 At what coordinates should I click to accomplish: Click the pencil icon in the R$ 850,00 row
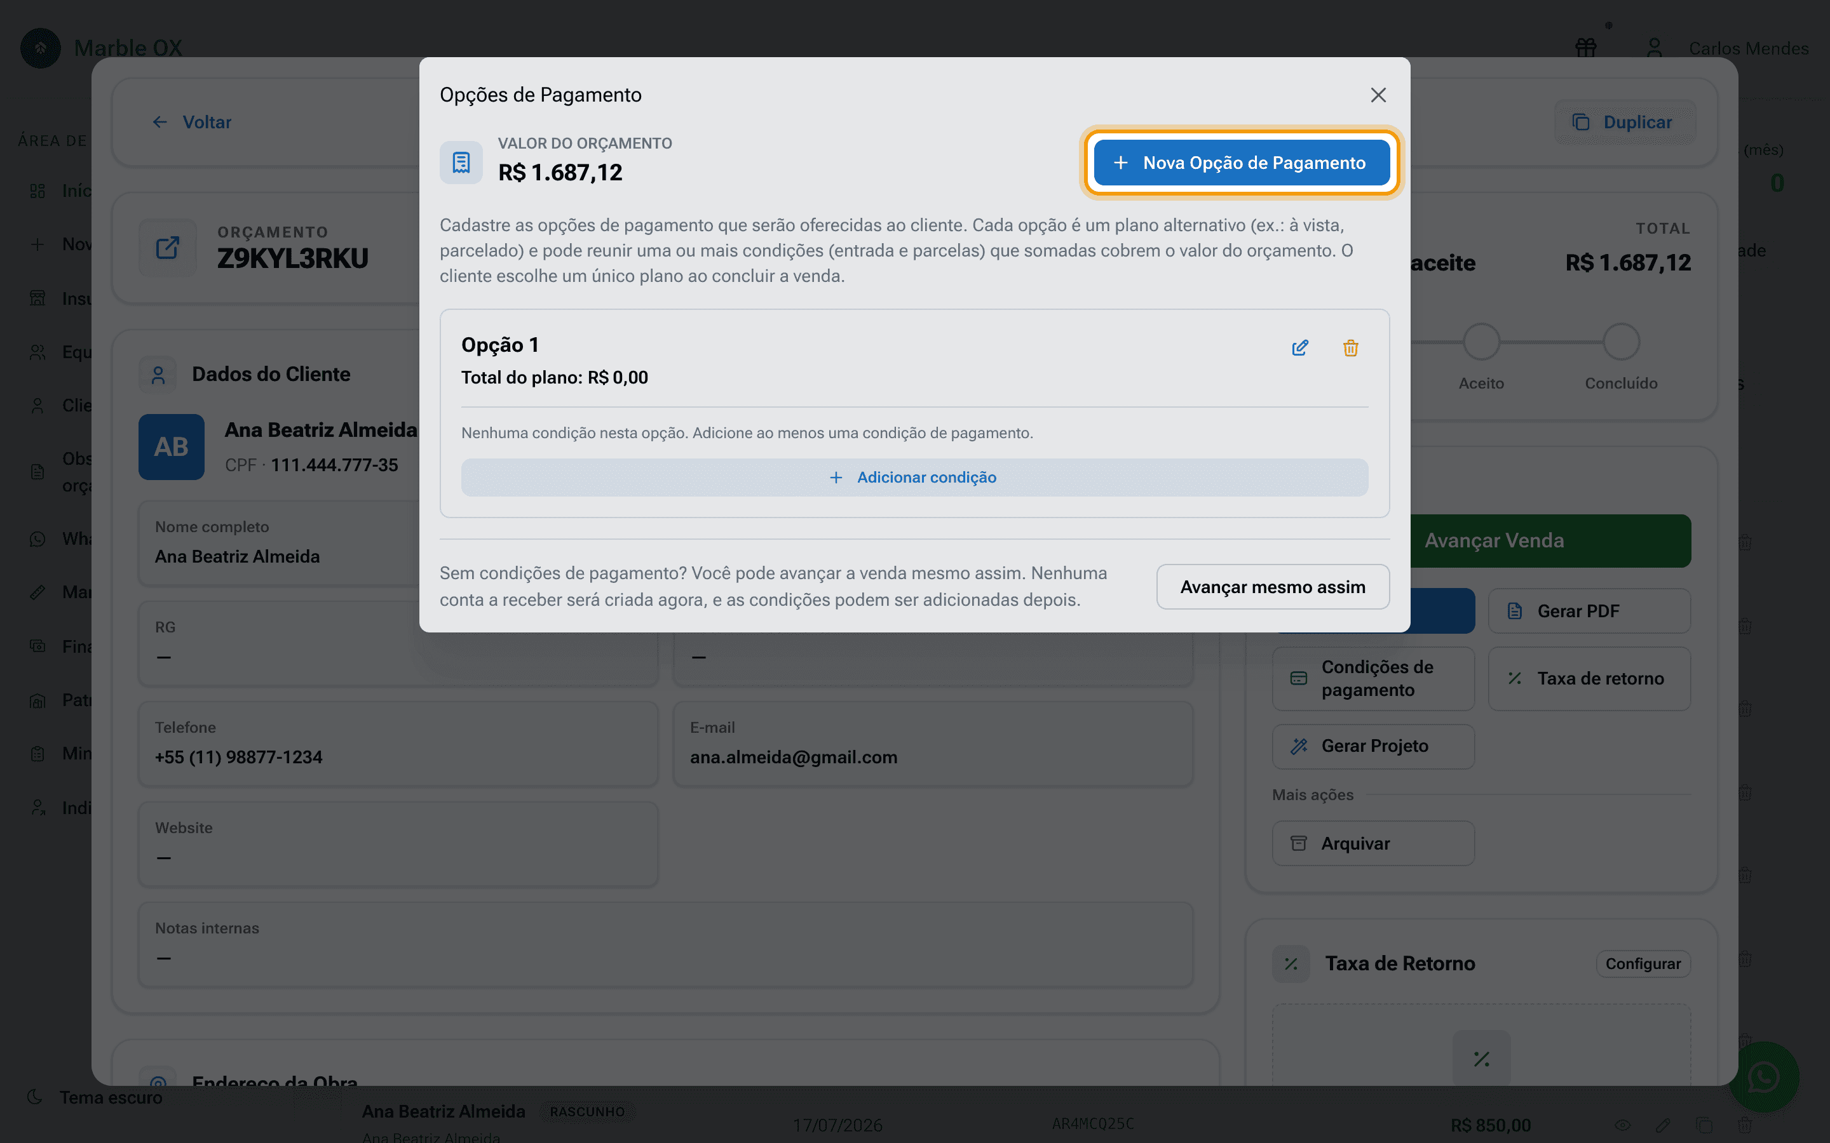point(1663,1125)
